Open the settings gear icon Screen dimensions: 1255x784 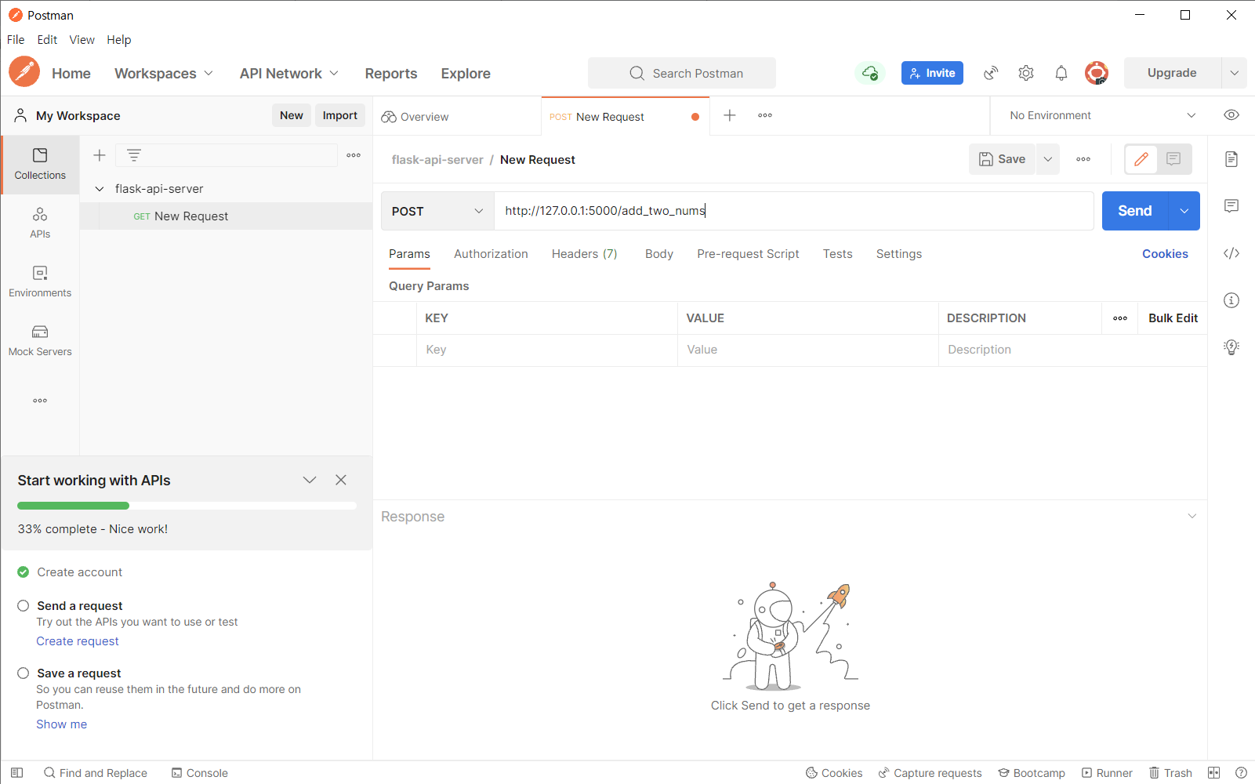(1026, 73)
